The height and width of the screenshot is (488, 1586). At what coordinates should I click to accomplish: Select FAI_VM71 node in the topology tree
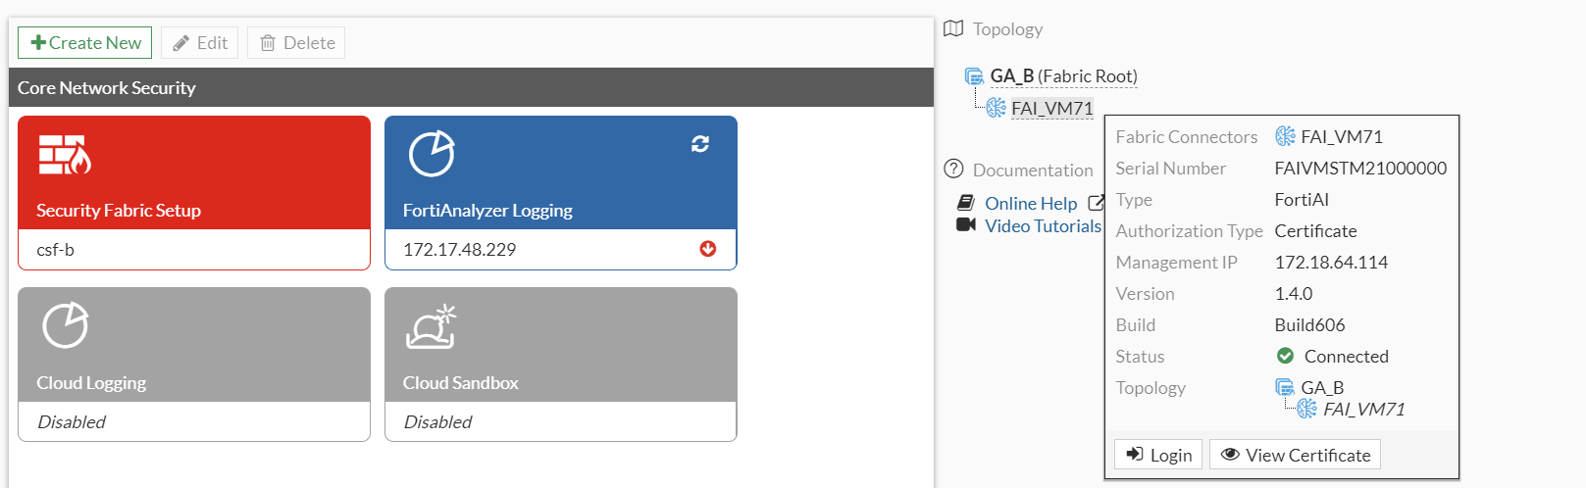click(x=1052, y=108)
